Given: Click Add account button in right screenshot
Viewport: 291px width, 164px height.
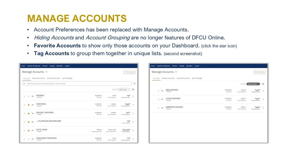Looking at the screenshot, I should tap(259, 72).
